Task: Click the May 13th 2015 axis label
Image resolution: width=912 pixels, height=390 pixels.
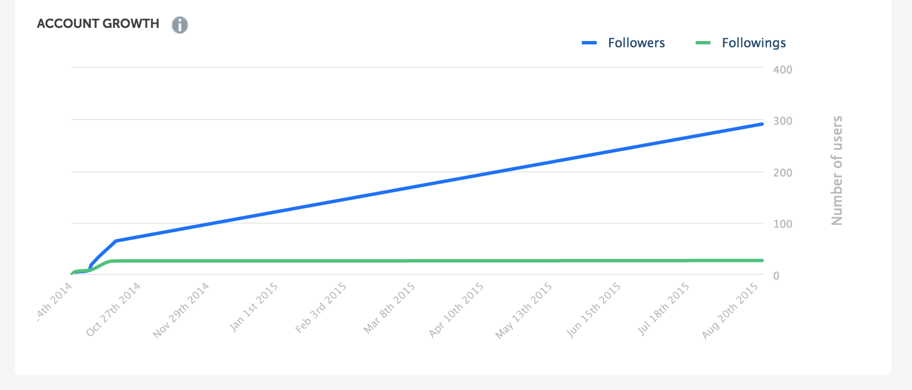Action: (x=524, y=311)
